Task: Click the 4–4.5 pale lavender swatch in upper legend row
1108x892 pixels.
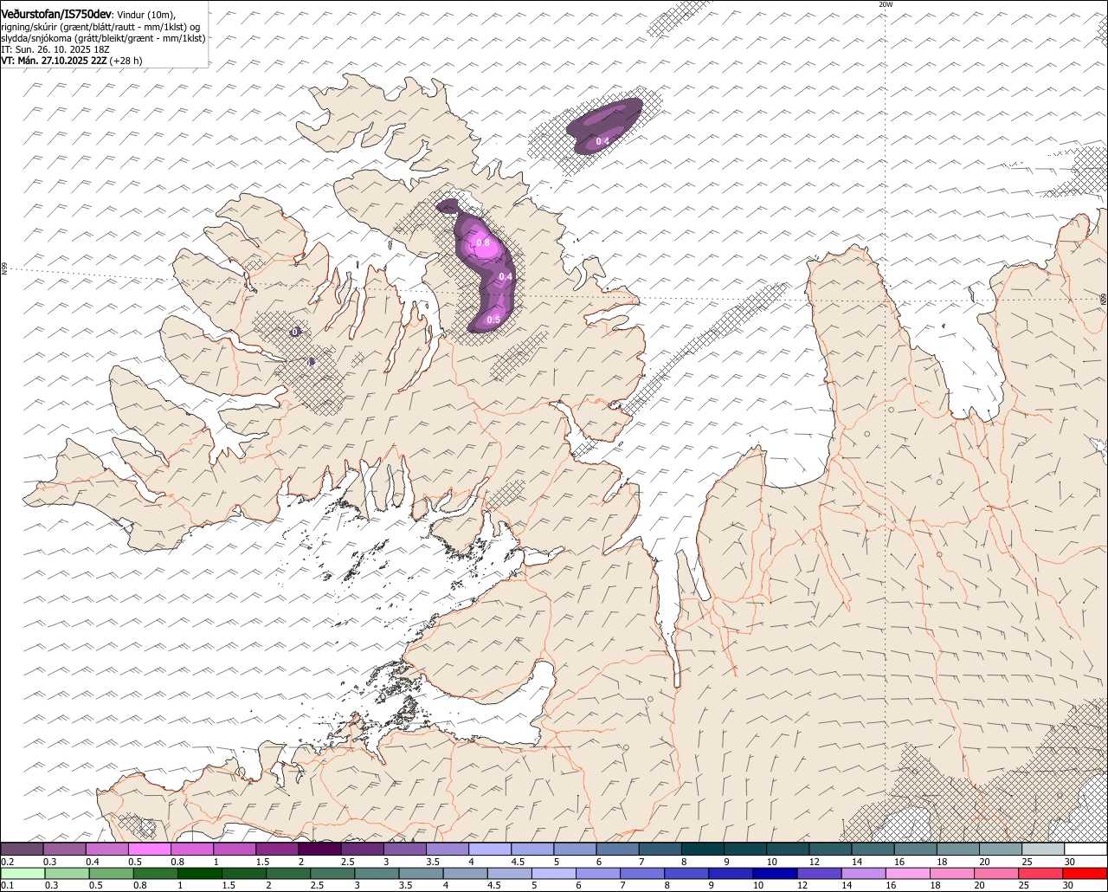Action: 490,850
